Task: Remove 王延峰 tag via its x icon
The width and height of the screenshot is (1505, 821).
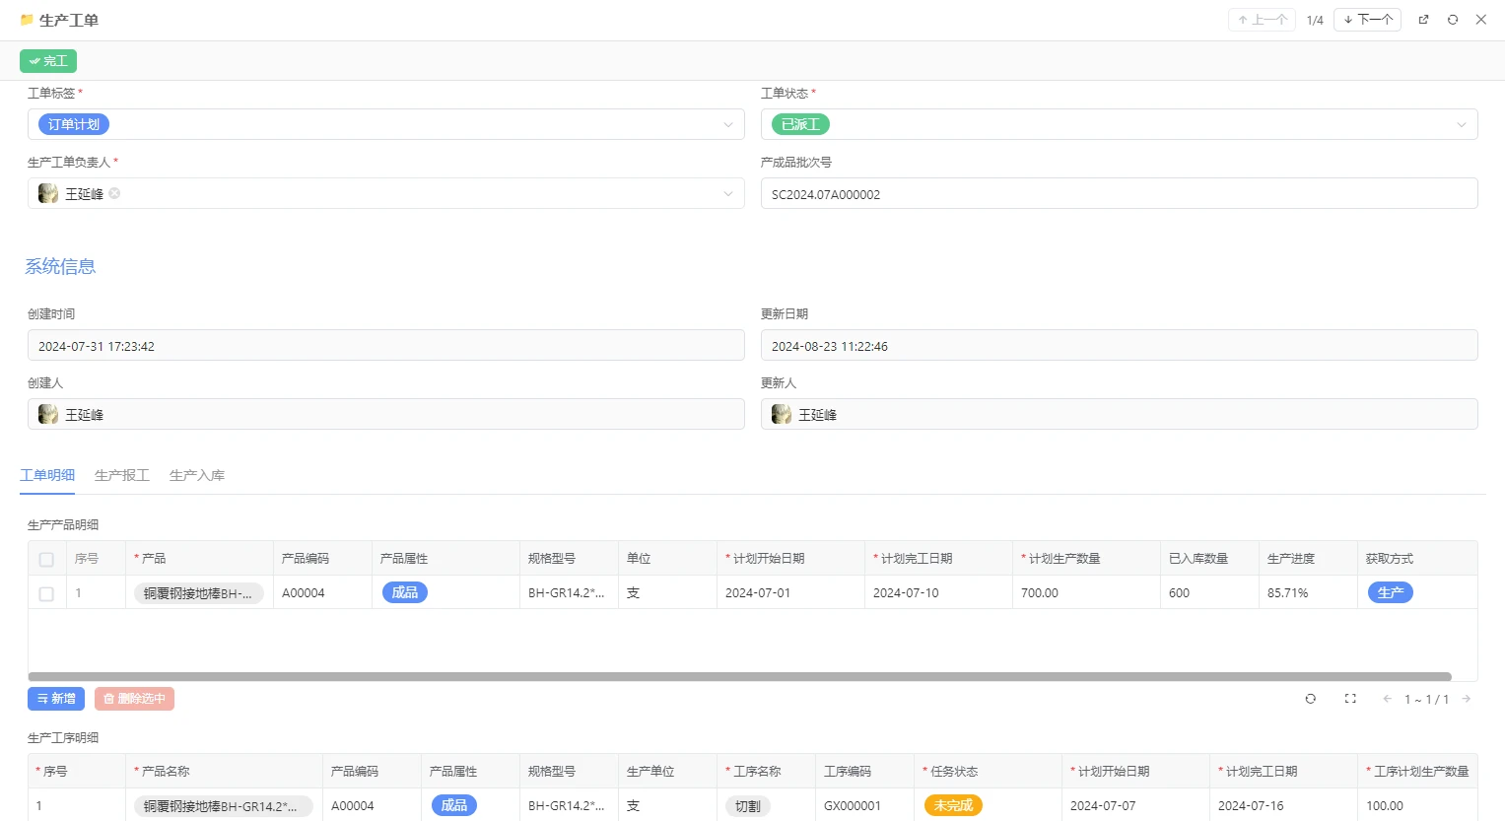Action: click(x=113, y=193)
